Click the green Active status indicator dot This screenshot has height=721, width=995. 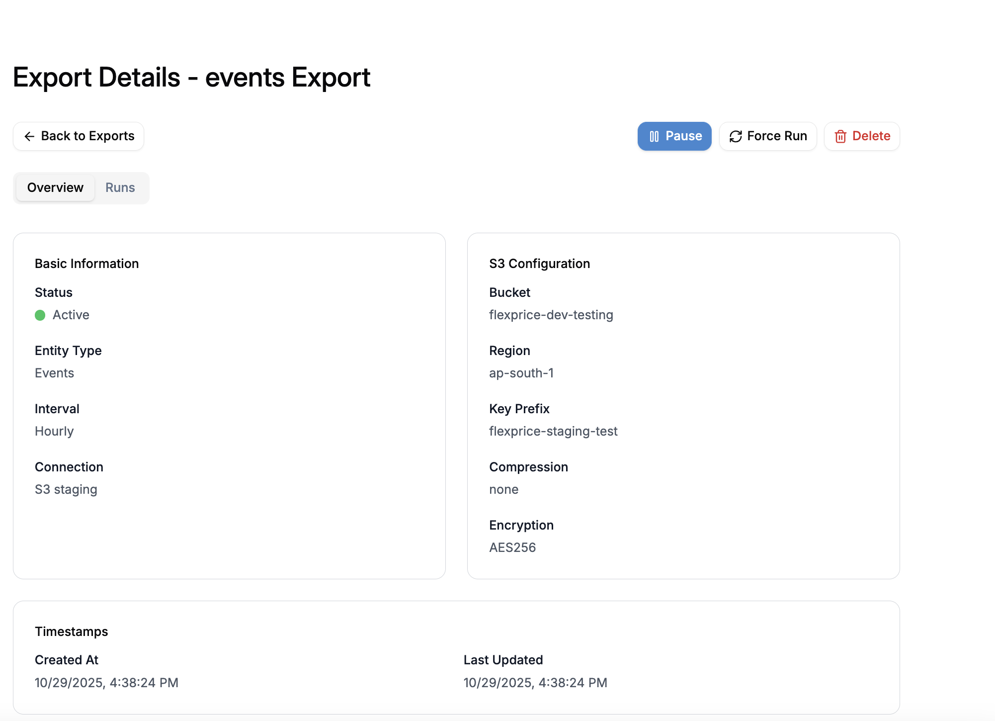tap(40, 315)
